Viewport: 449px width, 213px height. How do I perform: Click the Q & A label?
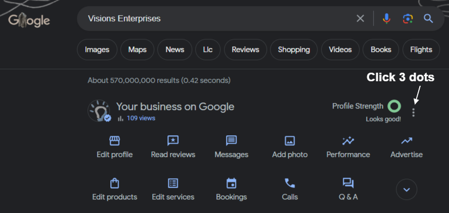(348, 197)
